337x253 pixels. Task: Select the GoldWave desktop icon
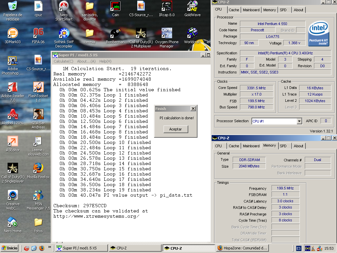pyautogui.click(x=192, y=7)
